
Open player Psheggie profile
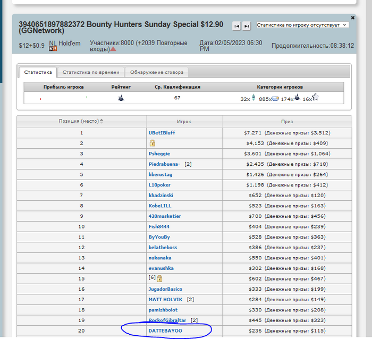click(159, 154)
